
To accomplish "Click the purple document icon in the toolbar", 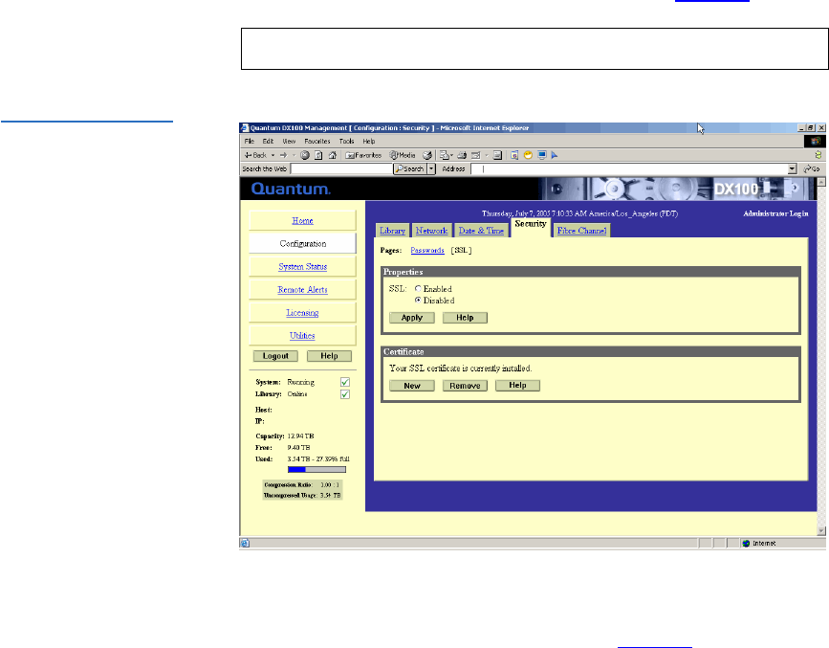I will (x=513, y=155).
